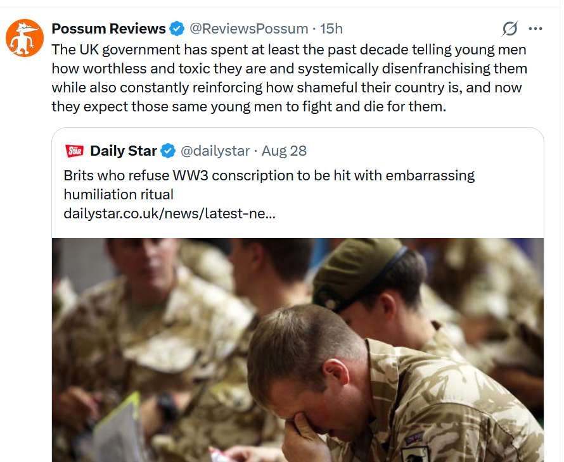Click Daily Star's blue verified badge
The image size is (564, 462).
click(x=168, y=151)
